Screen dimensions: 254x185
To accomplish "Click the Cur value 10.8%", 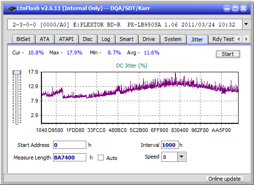I will tap(36, 53).
